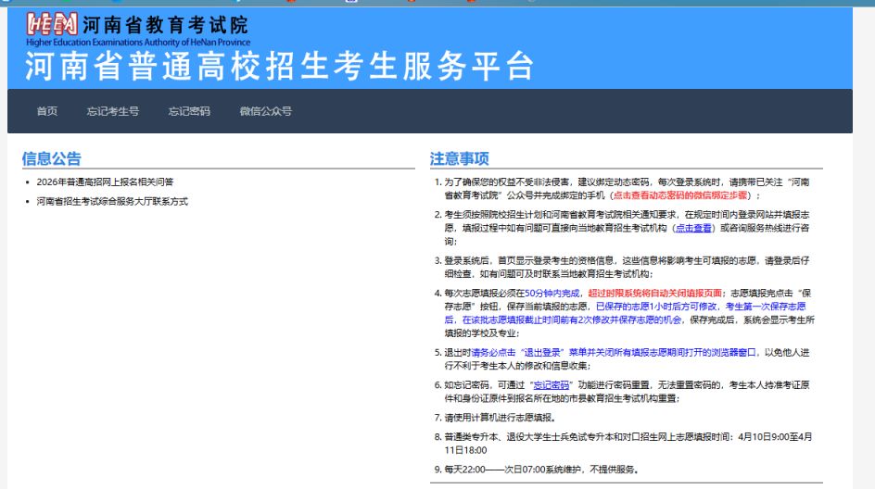This screenshot has height=489, width=875.
Task: Click red text 超过时限系统将自动关闭填报页面
Action: point(654,293)
